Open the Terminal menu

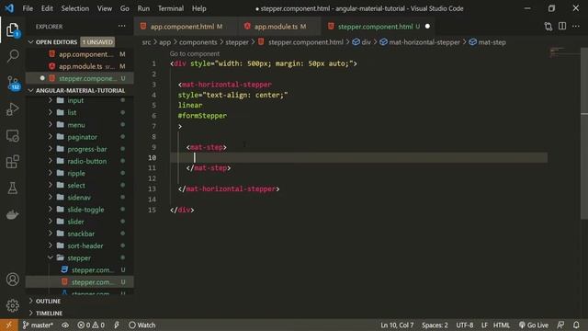(171, 8)
